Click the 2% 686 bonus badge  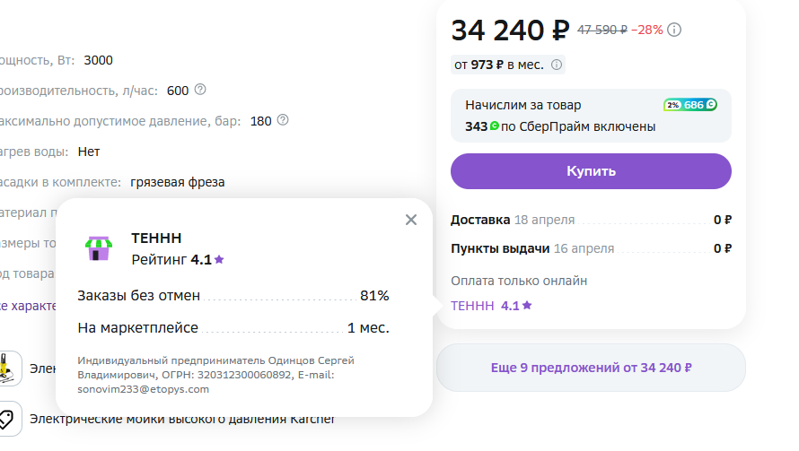(690, 105)
